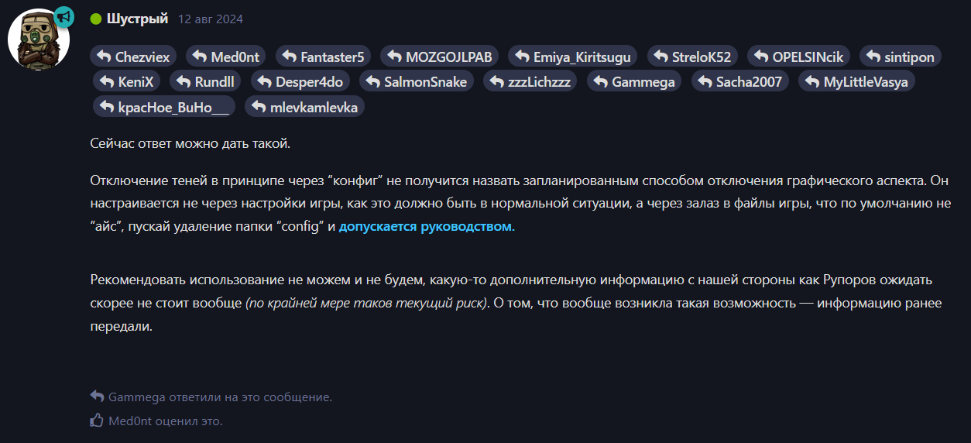Screen dimensions: 971x443
Task: Open the Шустрый username profile
Action: coord(137,19)
